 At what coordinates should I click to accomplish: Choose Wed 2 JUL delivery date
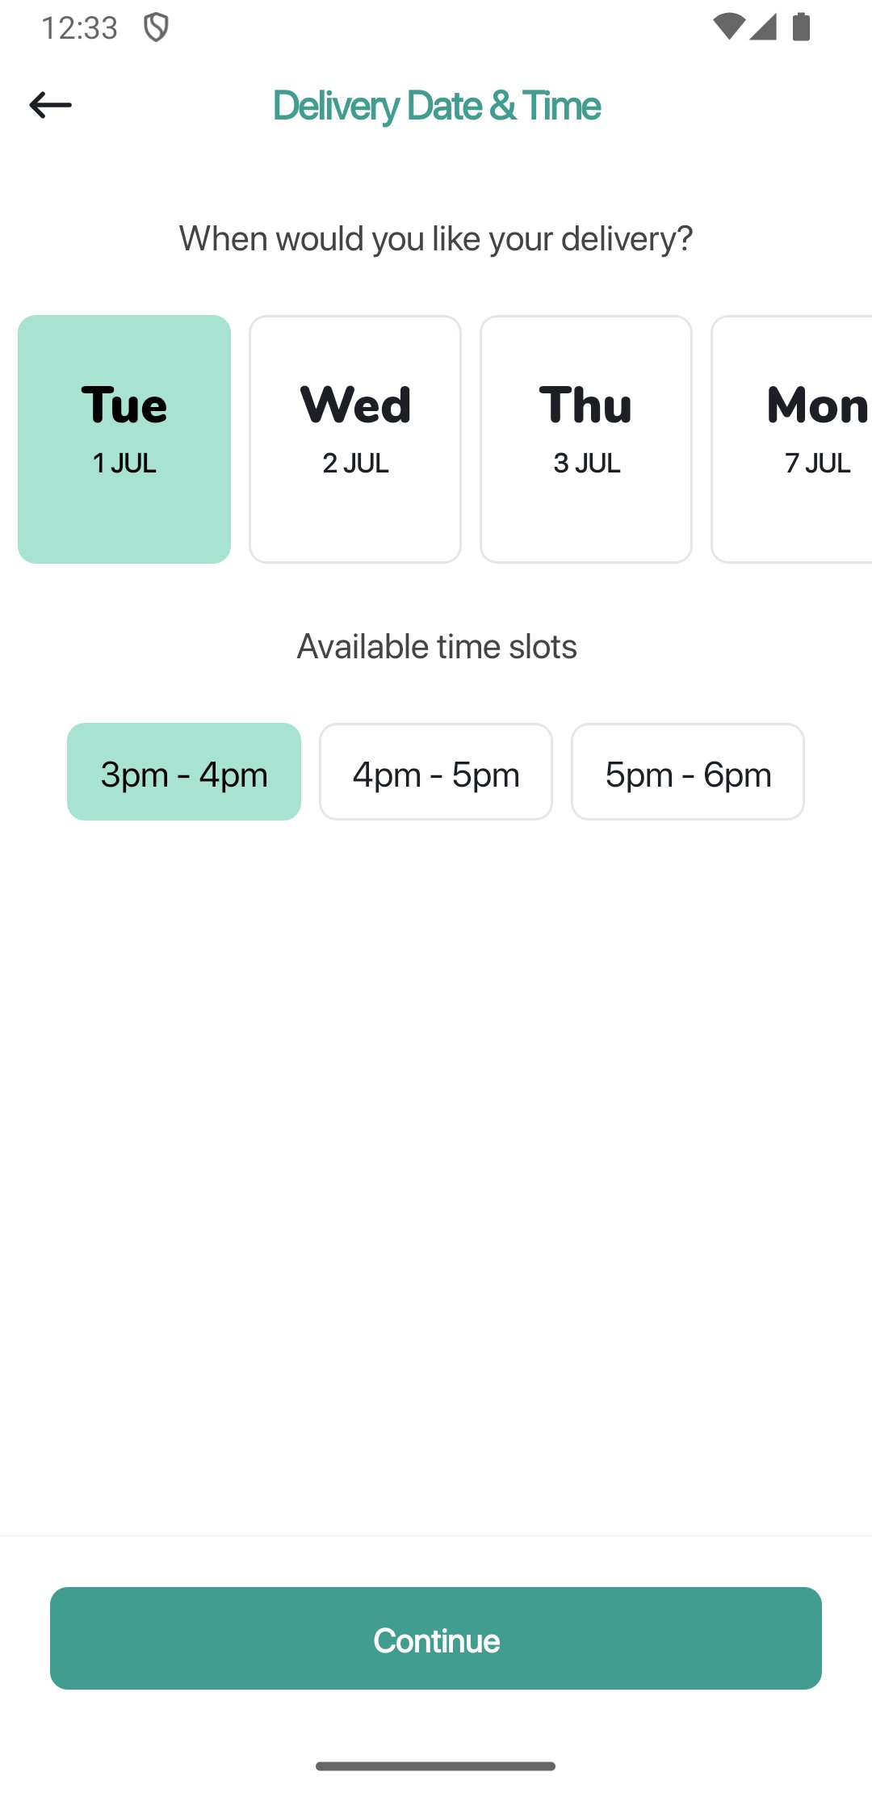click(355, 439)
